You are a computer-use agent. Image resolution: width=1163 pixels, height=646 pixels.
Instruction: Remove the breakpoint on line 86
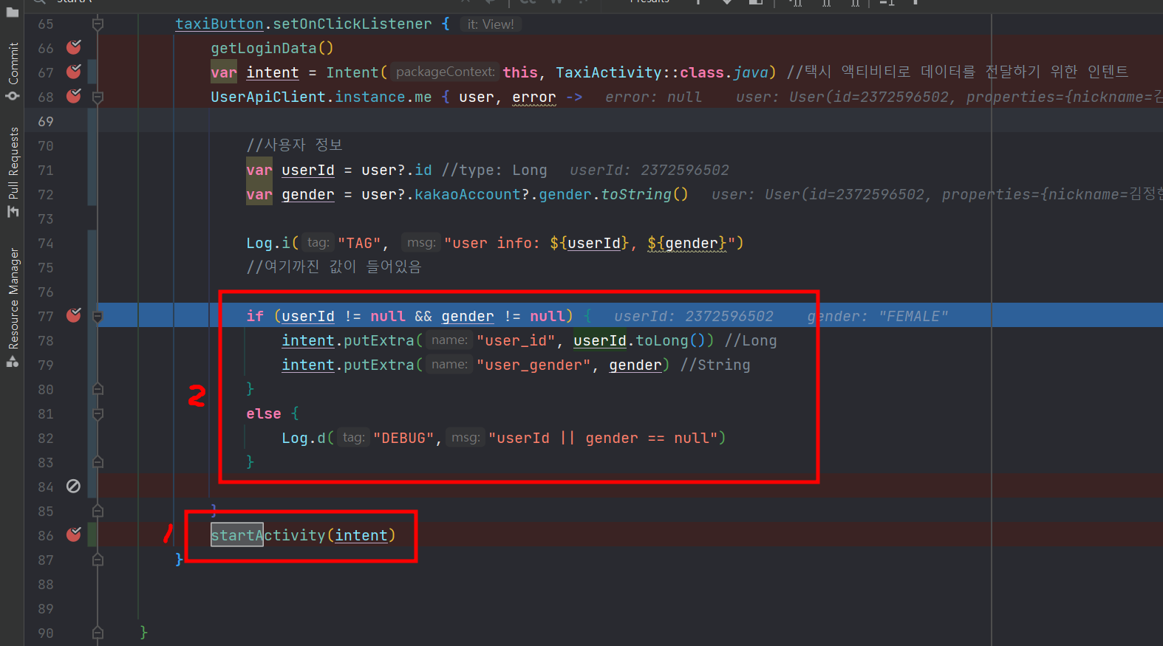pos(74,535)
